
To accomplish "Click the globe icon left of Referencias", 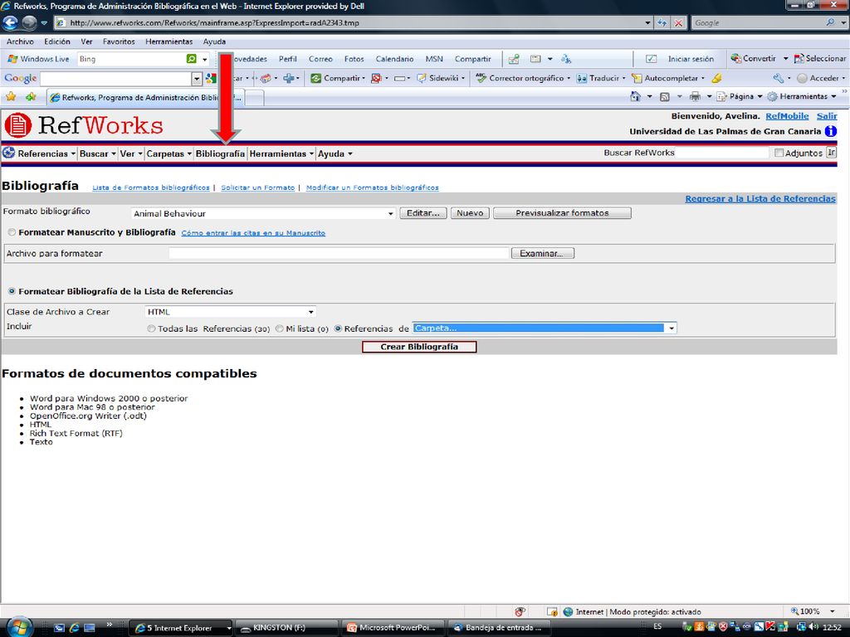I will (8, 153).
